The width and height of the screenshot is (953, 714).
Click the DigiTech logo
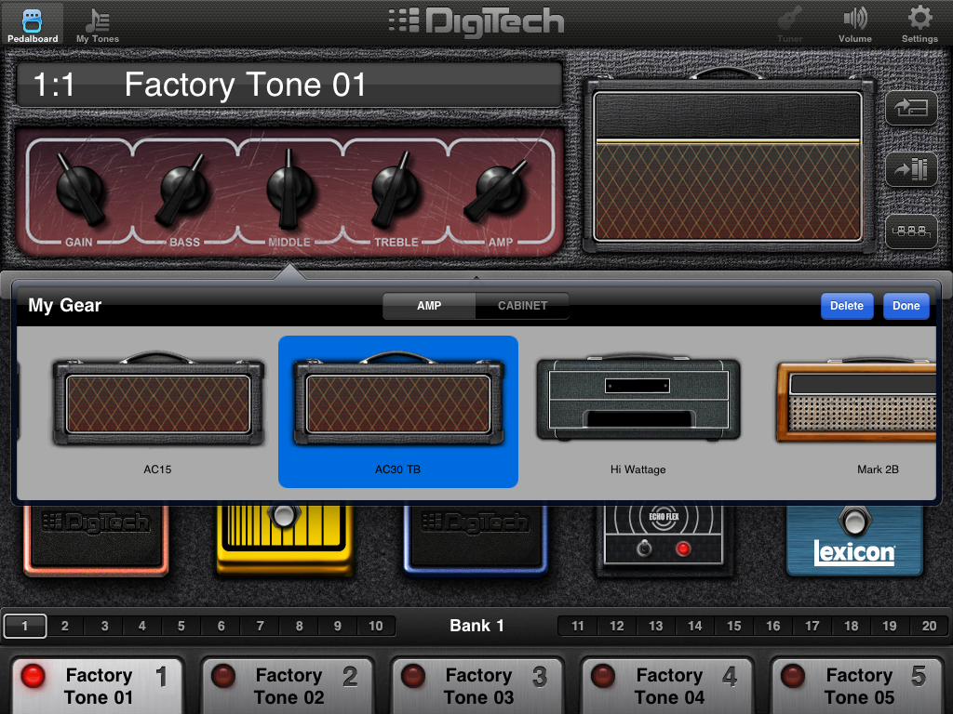click(476, 22)
